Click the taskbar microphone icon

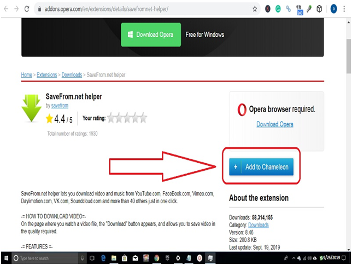point(82,258)
